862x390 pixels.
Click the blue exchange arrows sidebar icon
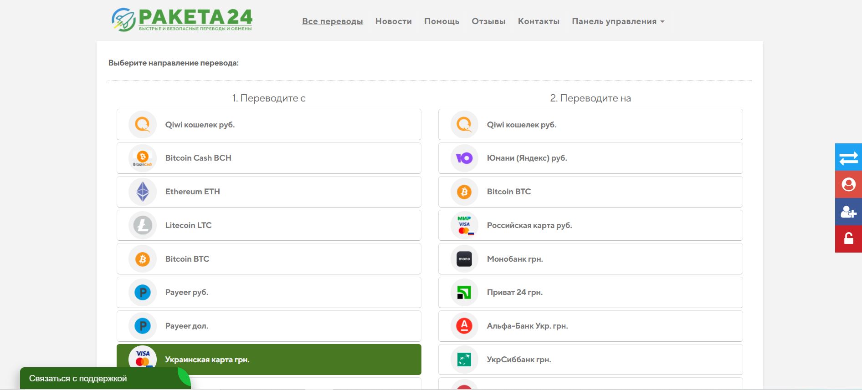848,157
